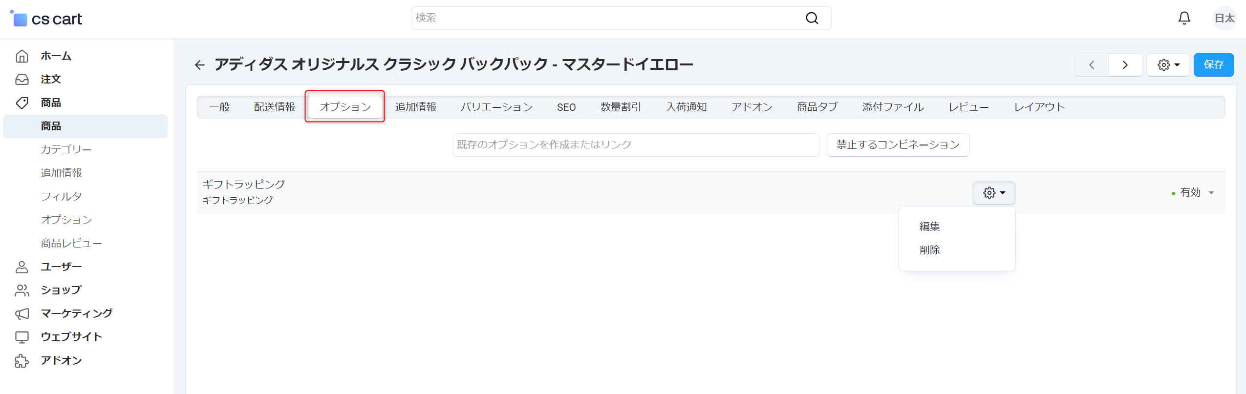Open Home from the sidebar house icon

click(22, 56)
